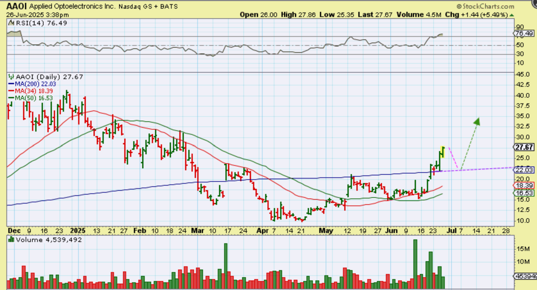Click the 37.5 price axis label
This screenshot has height=290, width=537.
coord(523,106)
